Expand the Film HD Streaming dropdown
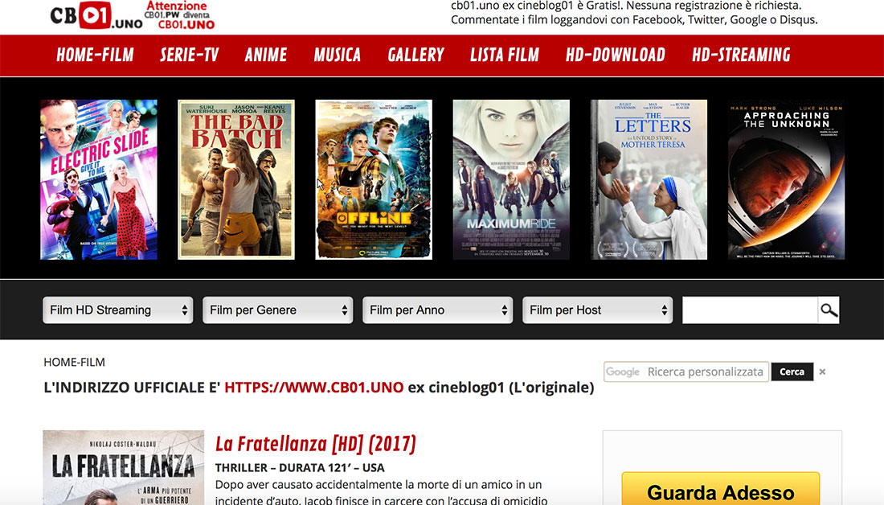The width and height of the screenshot is (884, 505). click(x=118, y=310)
